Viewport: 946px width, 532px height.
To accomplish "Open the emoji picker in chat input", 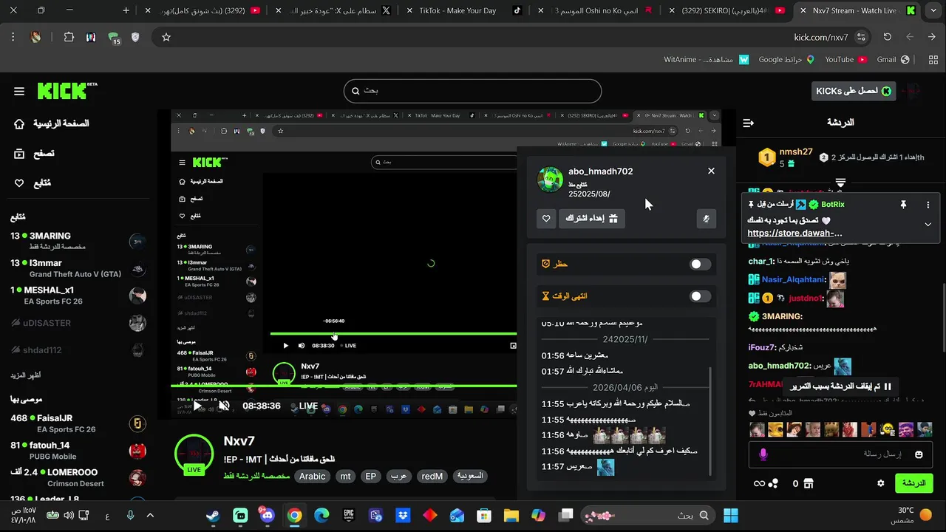I will point(919,454).
